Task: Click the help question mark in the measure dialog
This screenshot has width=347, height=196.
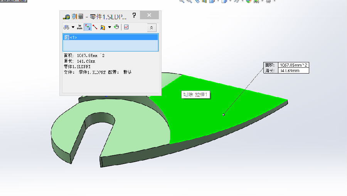Action: click(x=134, y=16)
